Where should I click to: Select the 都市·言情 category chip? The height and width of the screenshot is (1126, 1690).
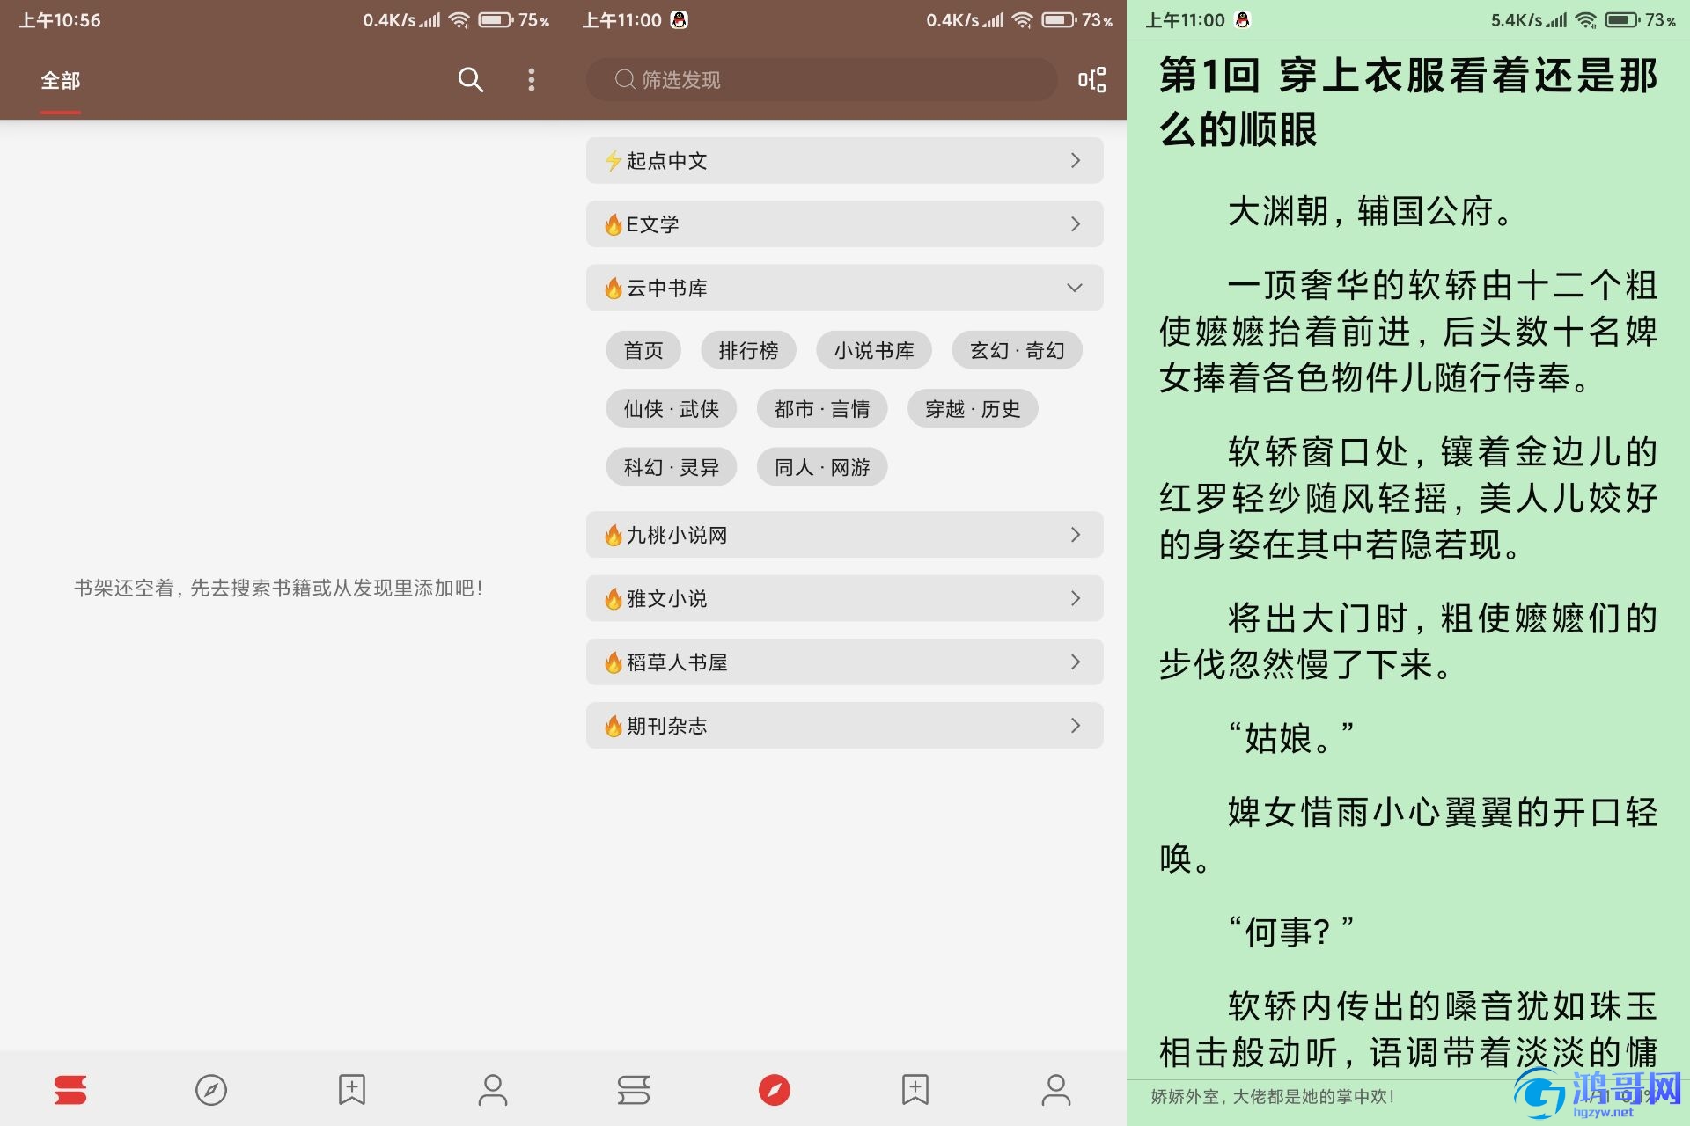click(822, 409)
